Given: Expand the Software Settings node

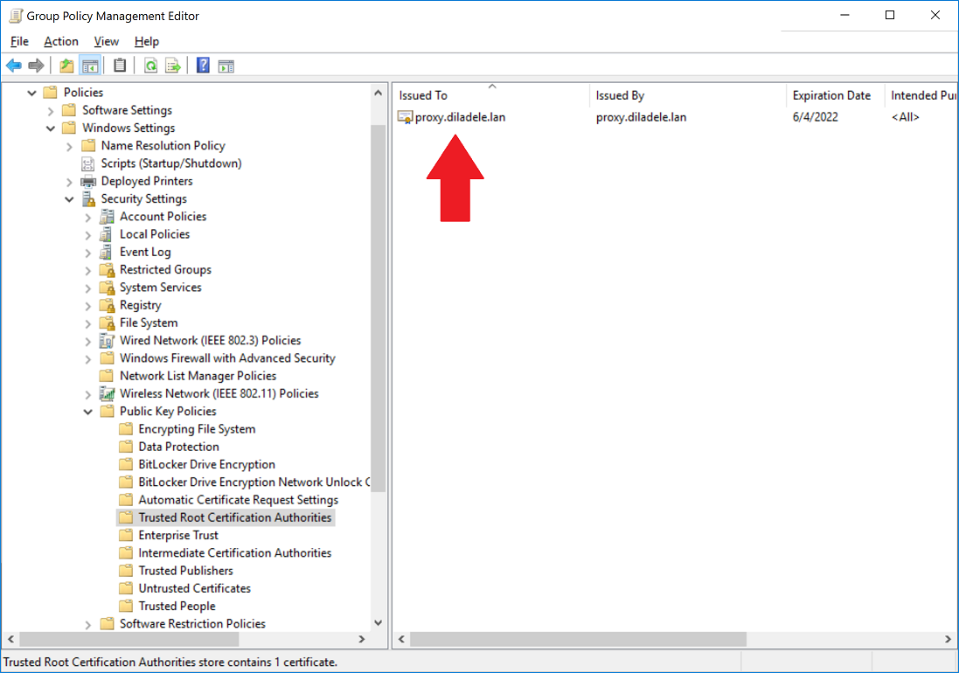Looking at the screenshot, I should pos(51,111).
